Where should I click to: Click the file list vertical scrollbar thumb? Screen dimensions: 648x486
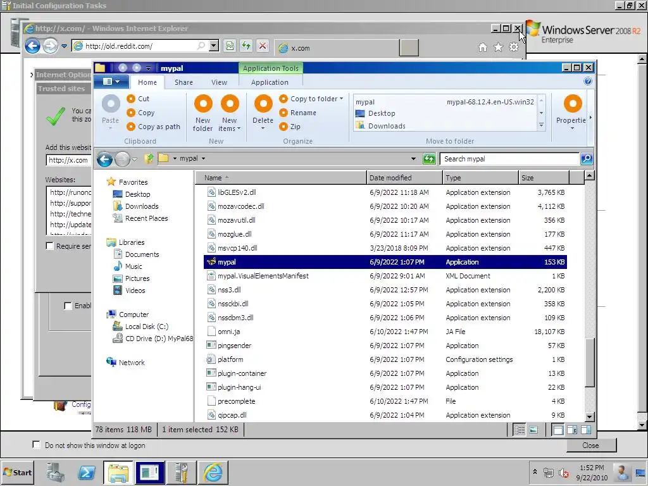coord(590,362)
